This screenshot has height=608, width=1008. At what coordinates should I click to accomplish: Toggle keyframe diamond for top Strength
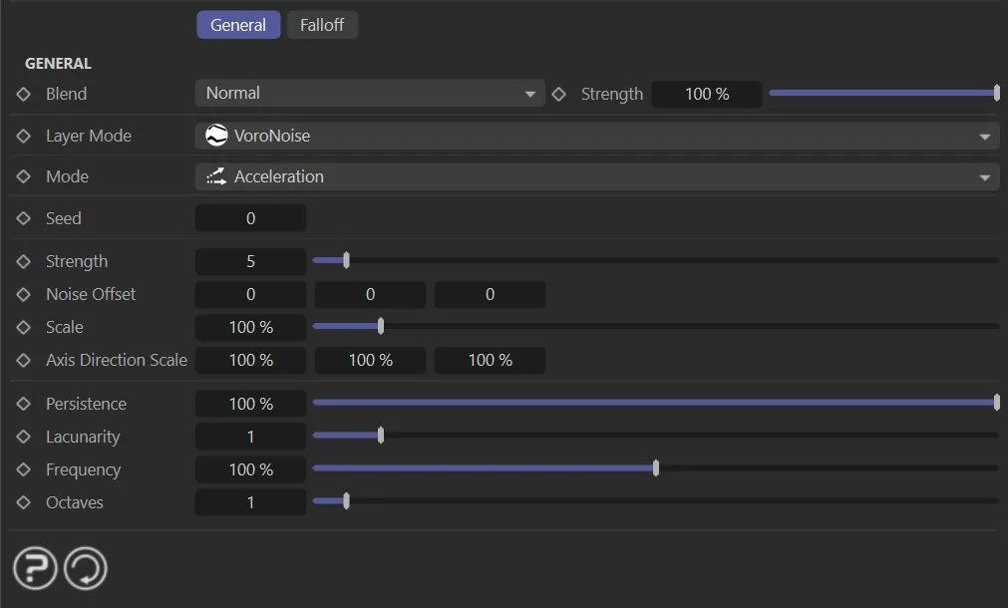(559, 94)
